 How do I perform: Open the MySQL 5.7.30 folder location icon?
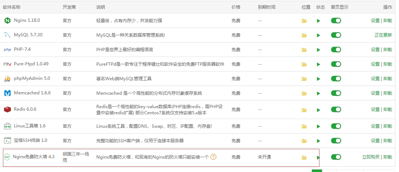[x=304, y=35]
